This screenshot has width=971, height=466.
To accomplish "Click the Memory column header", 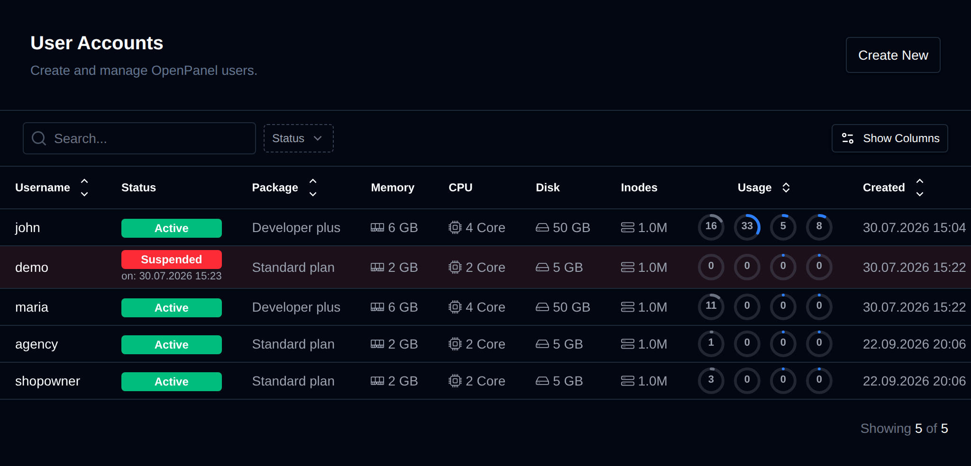I will coord(393,188).
